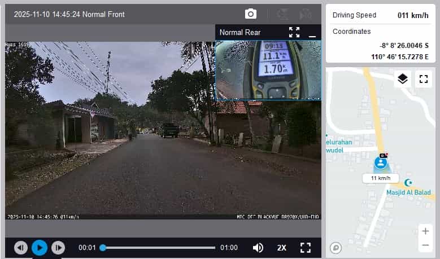Minimize the Normal Rear picture-in-picture window
The image size is (440, 259).
312,34
